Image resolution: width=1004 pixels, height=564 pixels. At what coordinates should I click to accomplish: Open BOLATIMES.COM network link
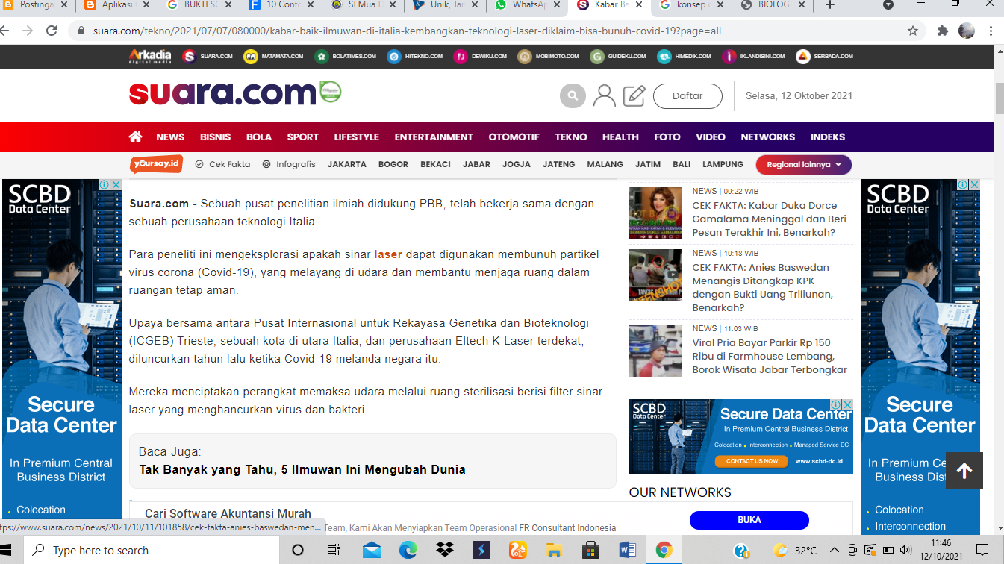345,56
